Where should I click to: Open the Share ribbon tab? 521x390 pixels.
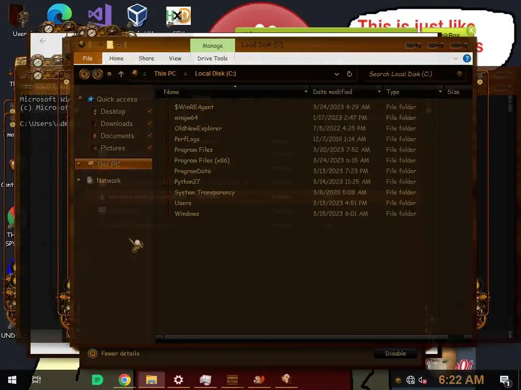coord(146,58)
